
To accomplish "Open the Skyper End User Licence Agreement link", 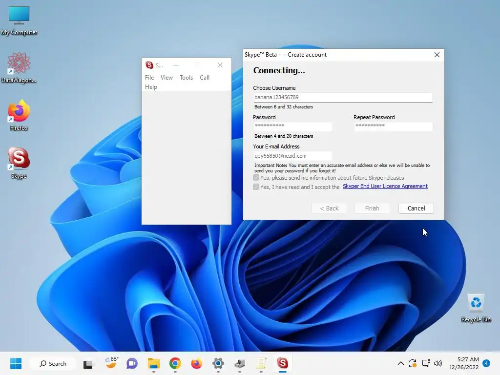I will pos(385,186).
